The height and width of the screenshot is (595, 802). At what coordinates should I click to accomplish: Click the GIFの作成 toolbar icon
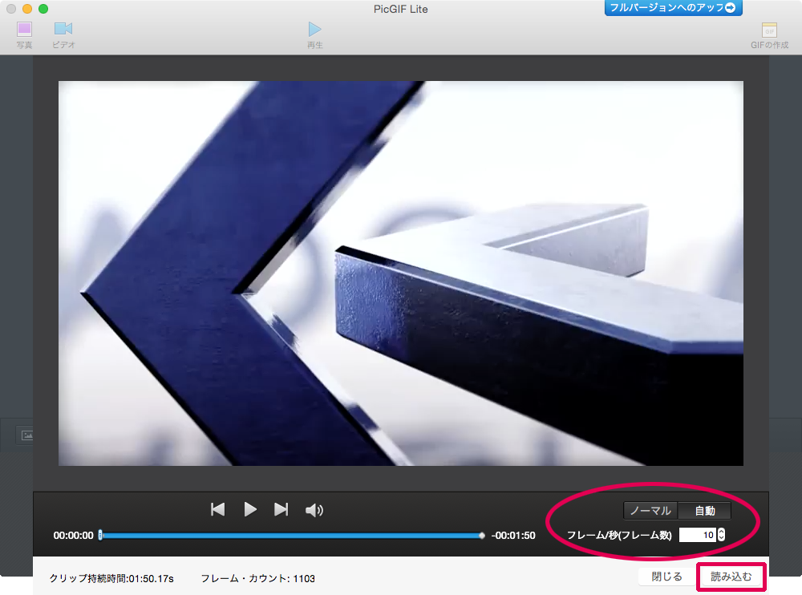(x=769, y=35)
